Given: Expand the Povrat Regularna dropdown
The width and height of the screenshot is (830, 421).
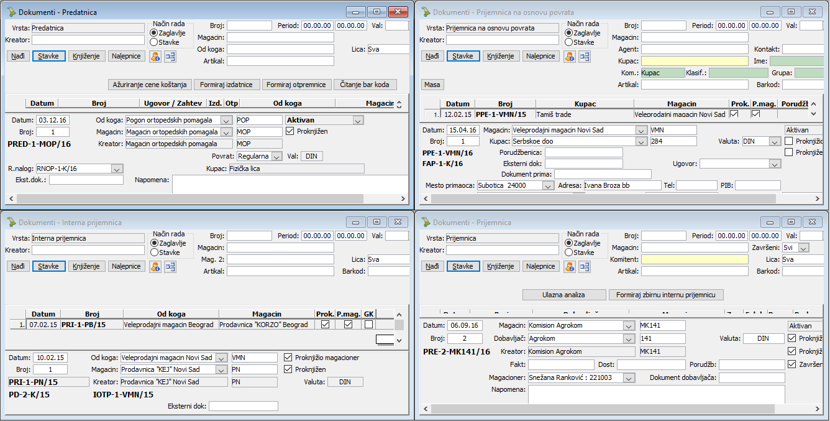Looking at the screenshot, I should coord(276,156).
